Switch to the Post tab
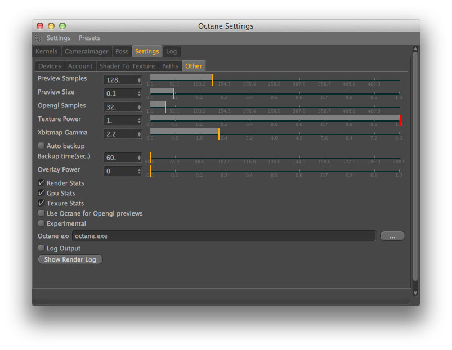452x350 pixels. (122, 52)
